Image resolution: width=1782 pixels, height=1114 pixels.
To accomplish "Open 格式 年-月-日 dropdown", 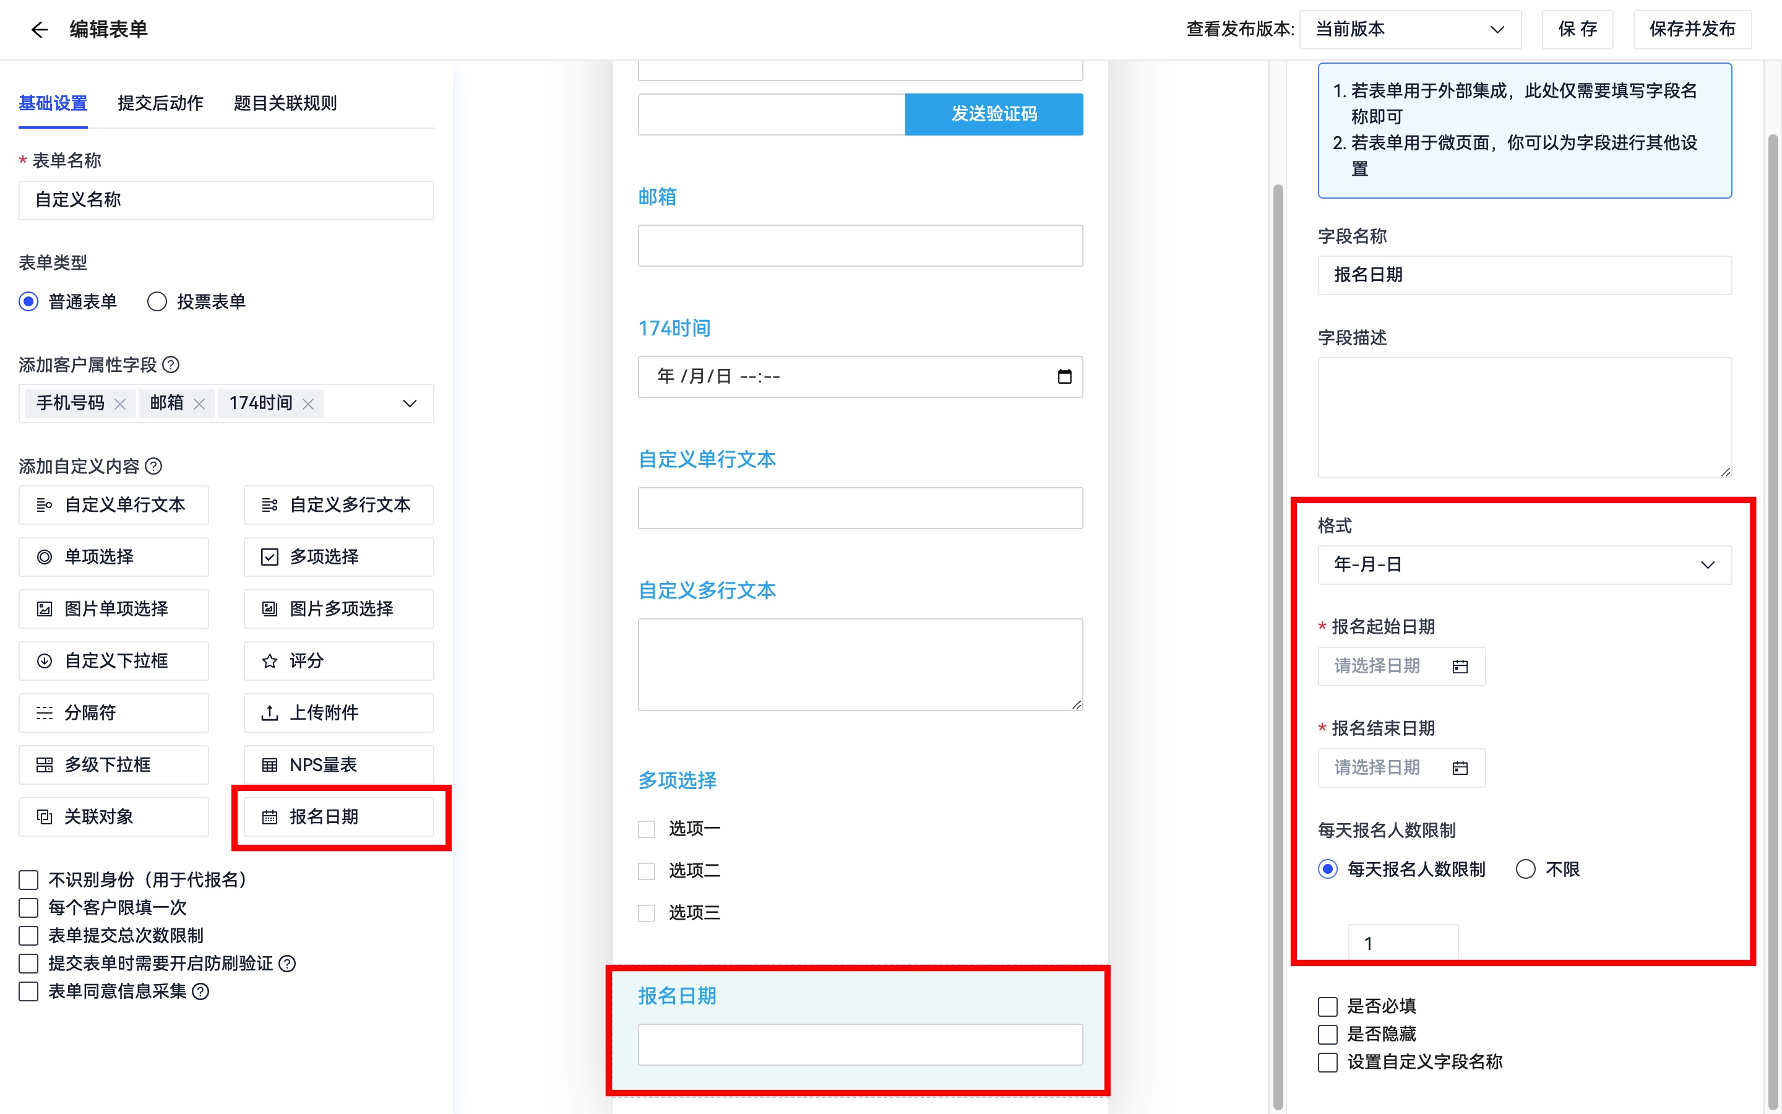I will (1524, 565).
